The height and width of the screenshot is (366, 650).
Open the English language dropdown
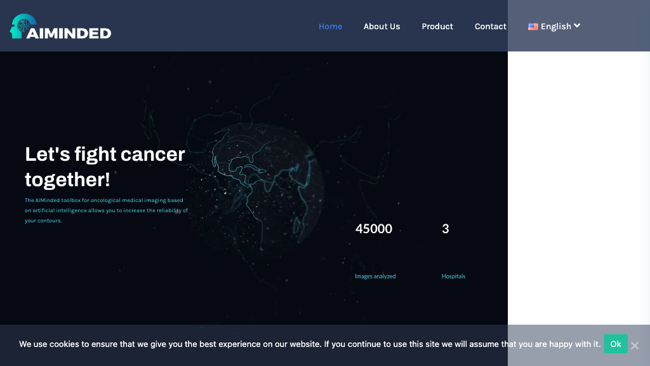(x=555, y=26)
